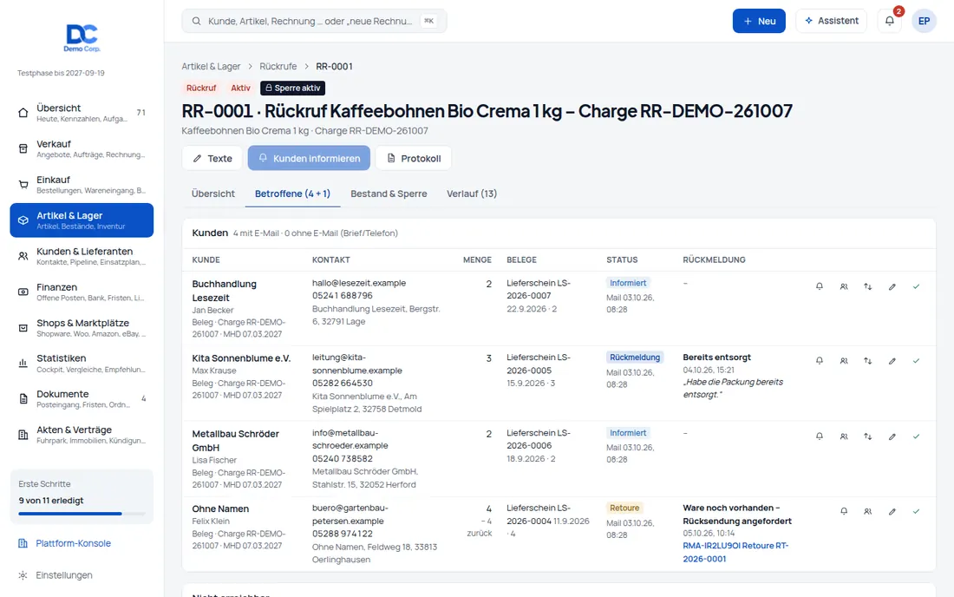Click the Erste Schritte progress bar

[82, 514]
